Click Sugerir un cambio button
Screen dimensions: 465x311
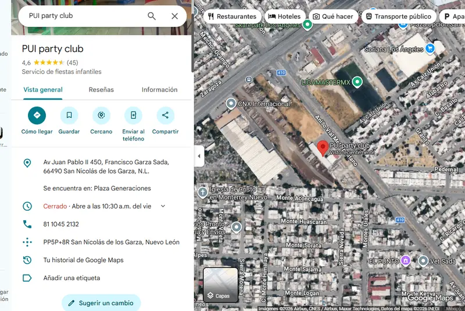pyautogui.click(x=101, y=303)
